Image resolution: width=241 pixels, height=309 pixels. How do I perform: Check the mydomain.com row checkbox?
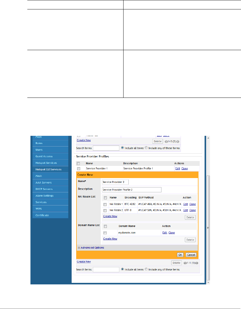[x=105, y=233]
